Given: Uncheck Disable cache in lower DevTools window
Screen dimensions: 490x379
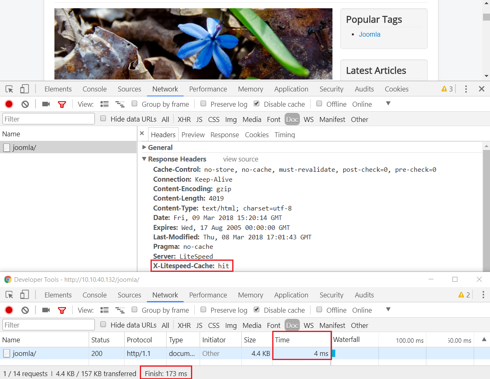Looking at the screenshot, I should point(257,309).
